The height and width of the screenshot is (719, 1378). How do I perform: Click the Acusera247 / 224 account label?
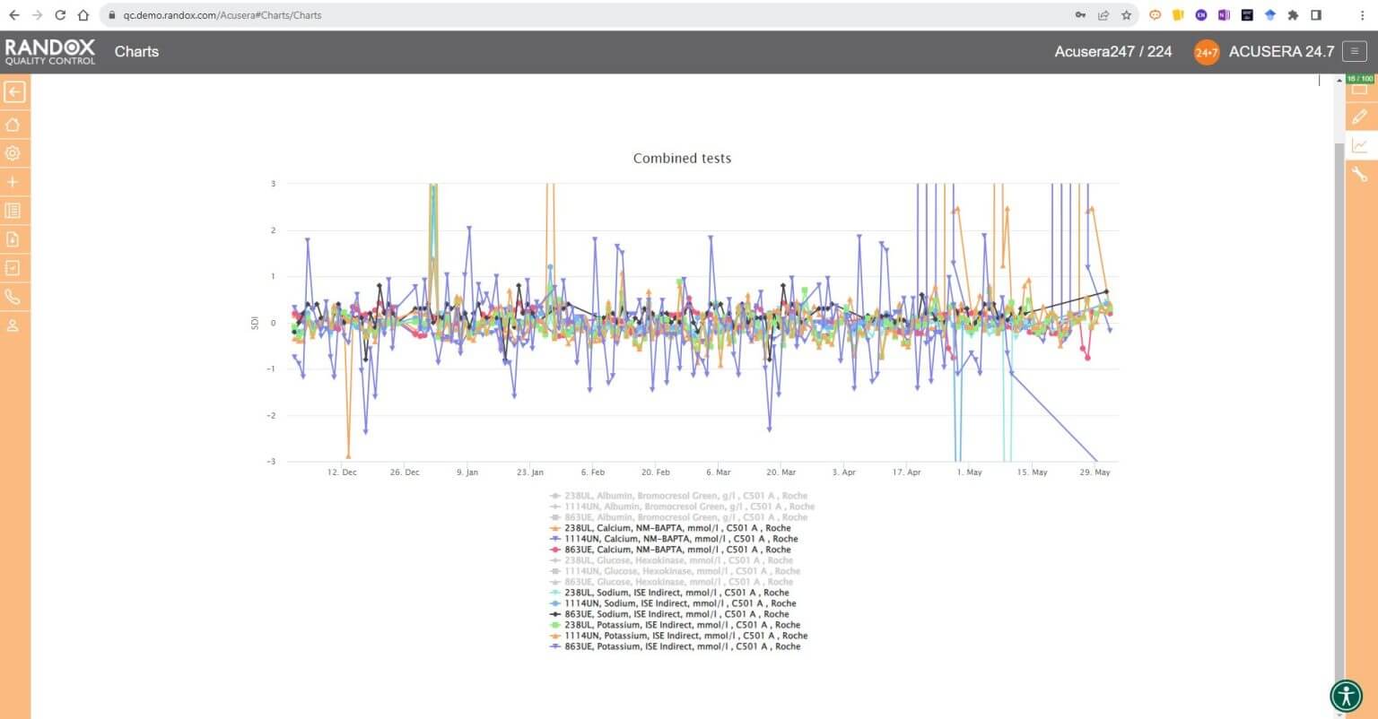[1112, 51]
